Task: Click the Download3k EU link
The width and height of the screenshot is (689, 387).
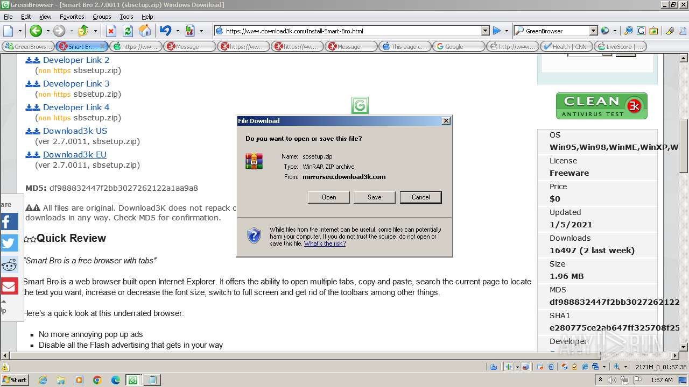Action: click(x=75, y=154)
